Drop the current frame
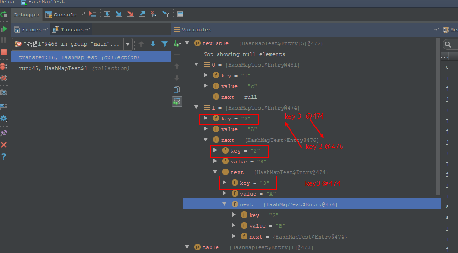The image size is (458, 253). 154,14
